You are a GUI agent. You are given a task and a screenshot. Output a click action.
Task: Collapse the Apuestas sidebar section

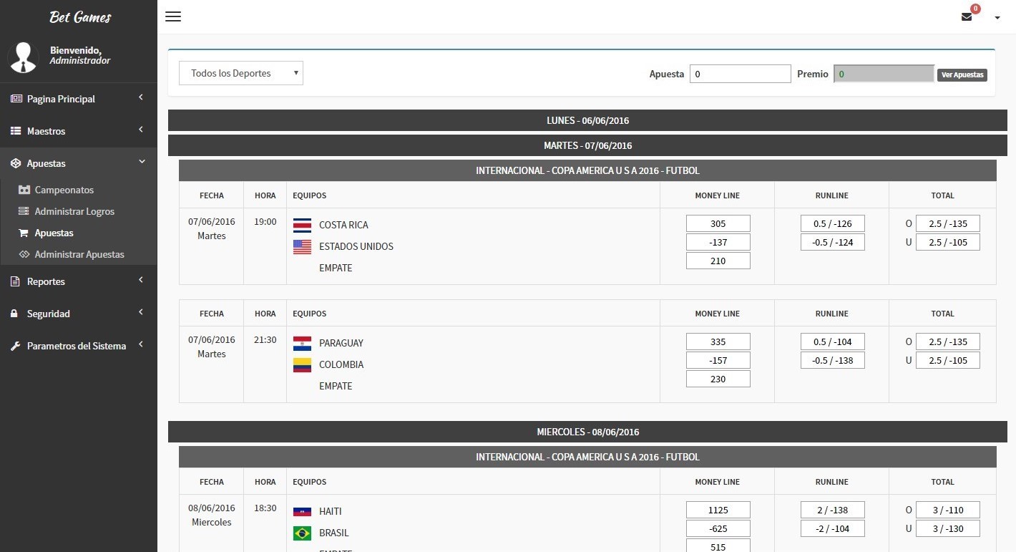pos(78,163)
